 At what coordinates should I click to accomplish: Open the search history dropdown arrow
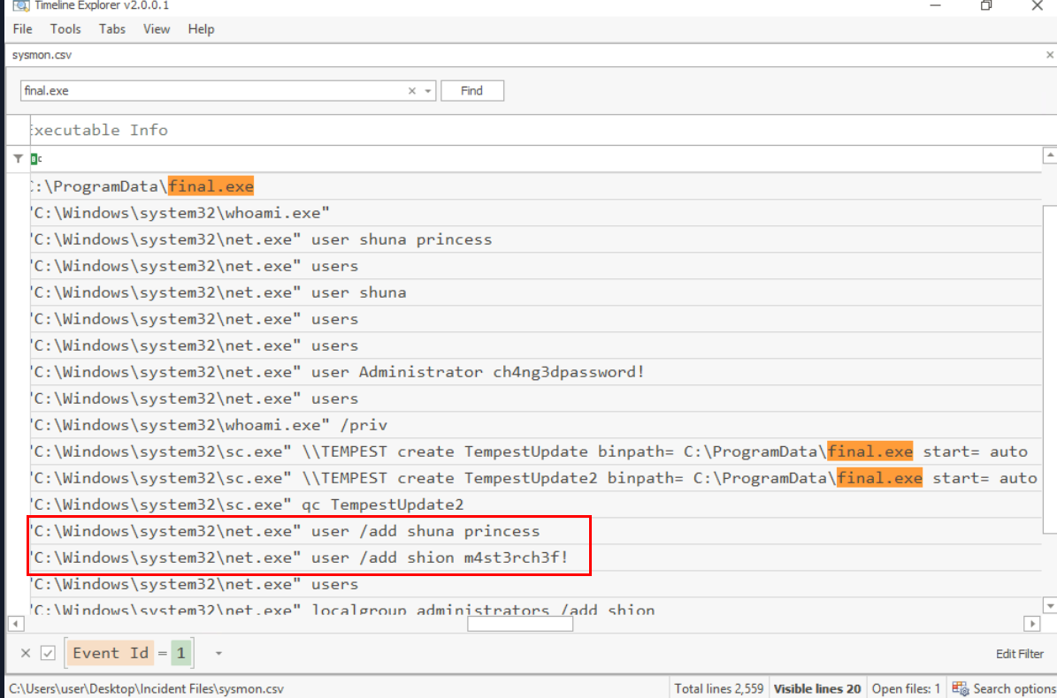coord(428,91)
